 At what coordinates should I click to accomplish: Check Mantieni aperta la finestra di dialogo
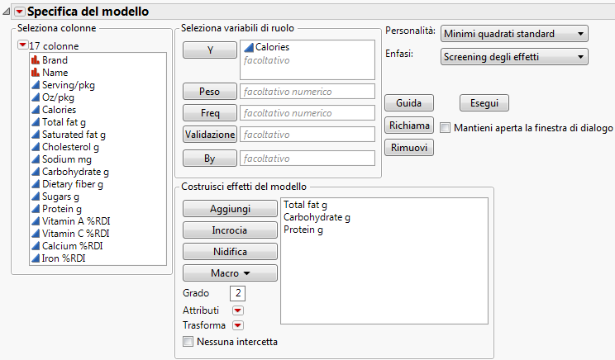tap(446, 128)
